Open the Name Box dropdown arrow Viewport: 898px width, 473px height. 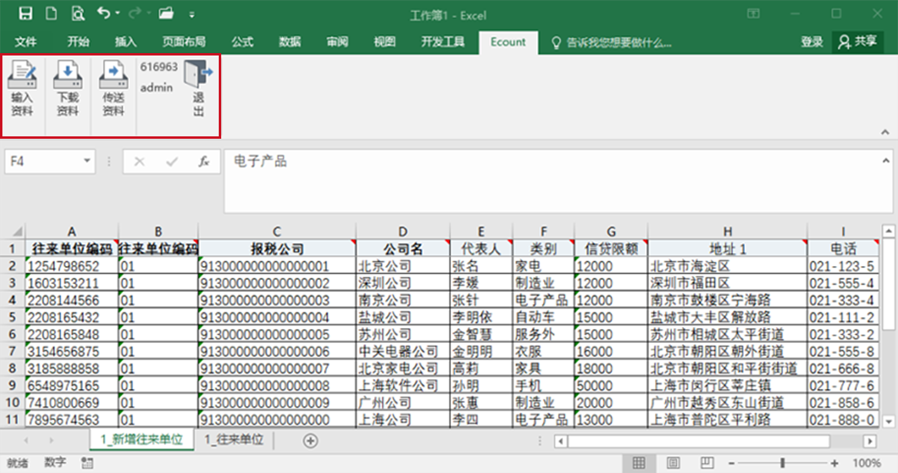[87, 161]
